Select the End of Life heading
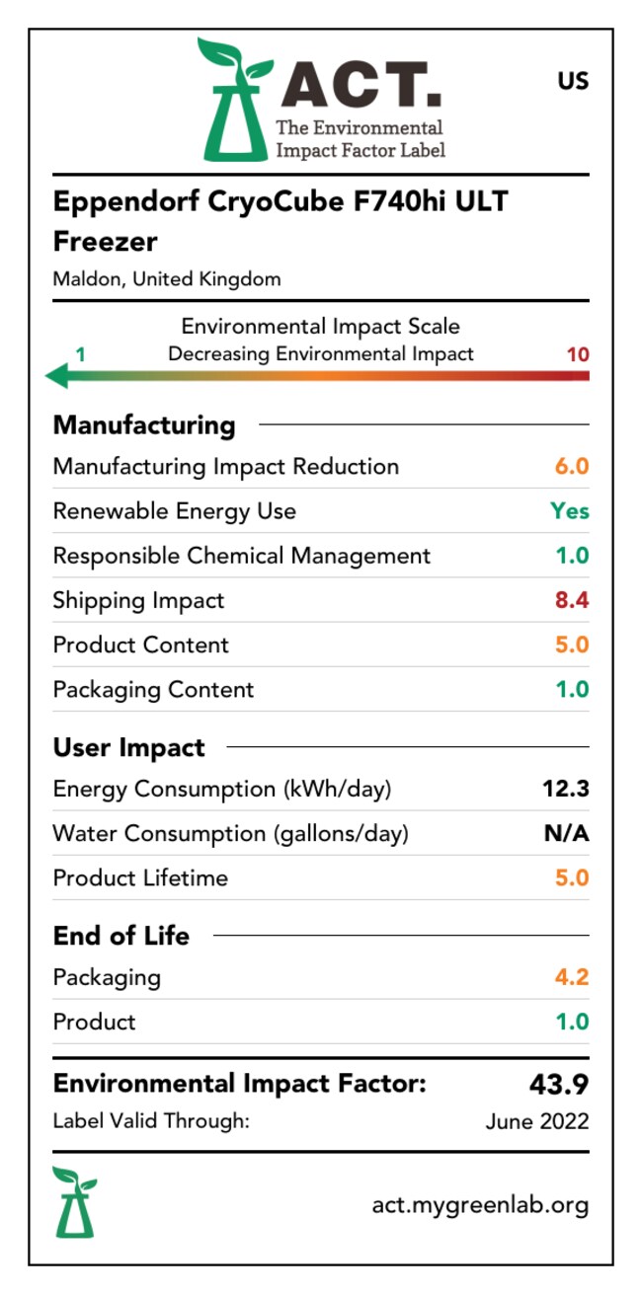 [121, 935]
